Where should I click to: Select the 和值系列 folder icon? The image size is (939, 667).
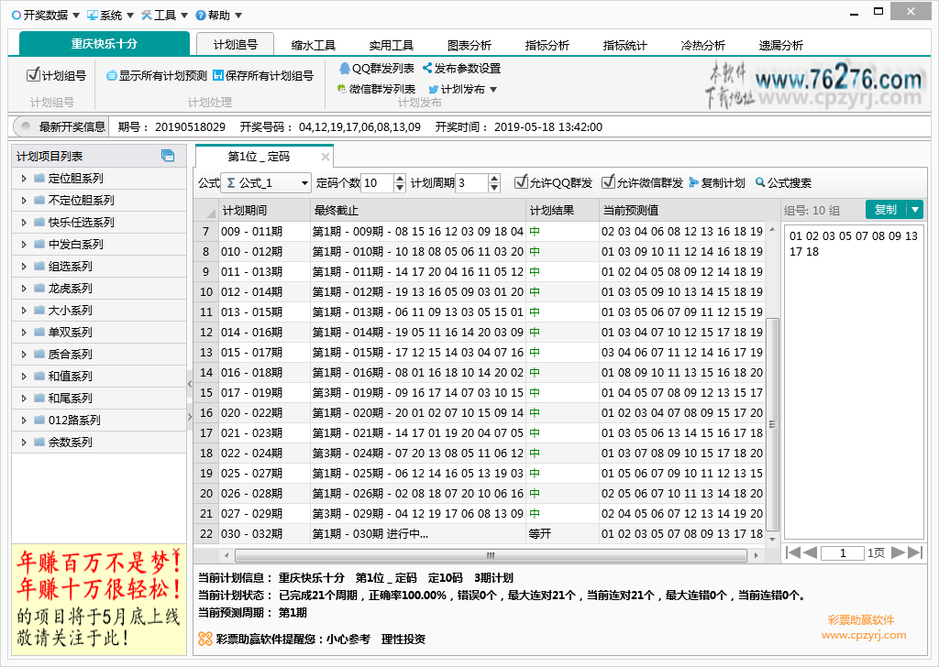(x=39, y=376)
